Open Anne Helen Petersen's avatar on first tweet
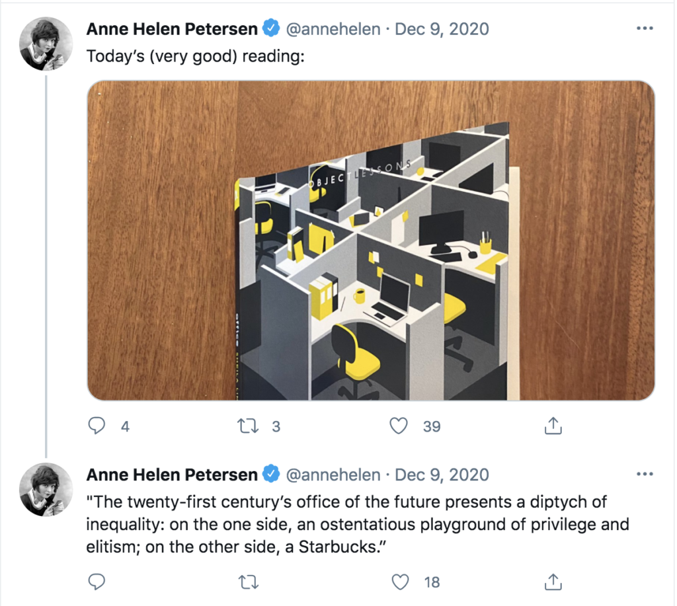 click(46, 44)
